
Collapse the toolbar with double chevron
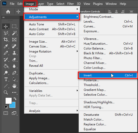(x=4, y=17)
